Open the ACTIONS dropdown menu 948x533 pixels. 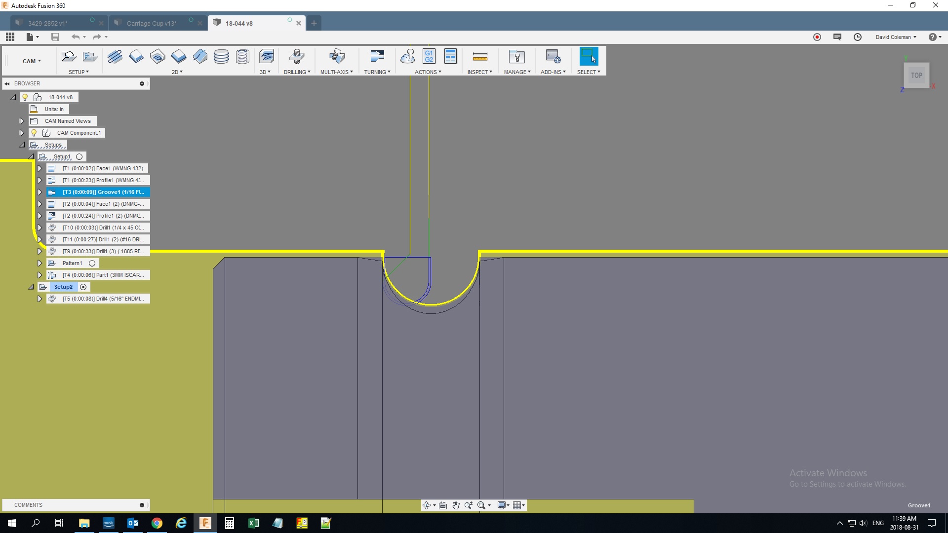pyautogui.click(x=428, y=72)
